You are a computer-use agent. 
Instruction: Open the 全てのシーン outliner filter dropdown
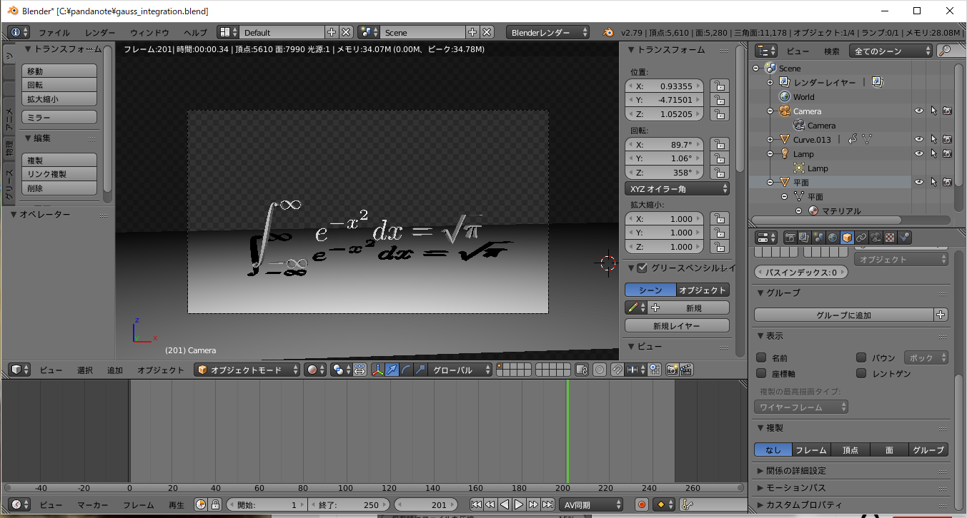click(891, 51)
